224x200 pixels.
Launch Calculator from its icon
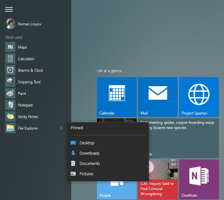pos(10,59)
